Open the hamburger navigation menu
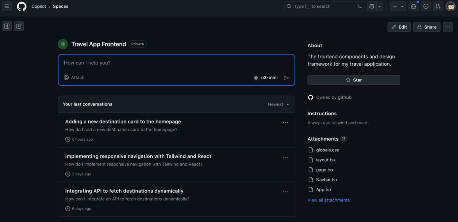This screenshot has height=222, width=458. pyautogui.click(x=7, y=6)
